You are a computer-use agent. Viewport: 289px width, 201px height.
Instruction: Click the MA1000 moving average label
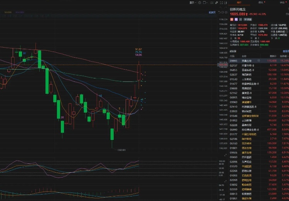click(x=20, y=12)
